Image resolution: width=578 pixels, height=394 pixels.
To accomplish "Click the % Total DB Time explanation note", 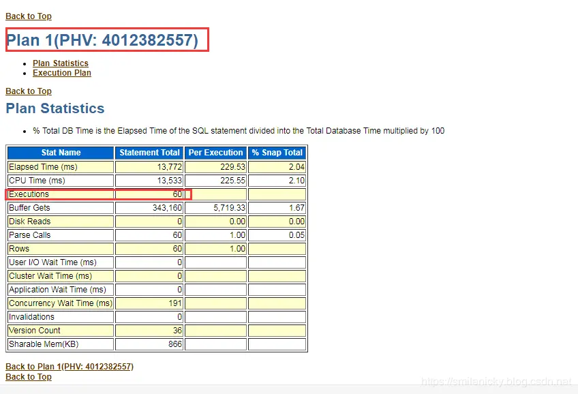I will click(239, 131).
